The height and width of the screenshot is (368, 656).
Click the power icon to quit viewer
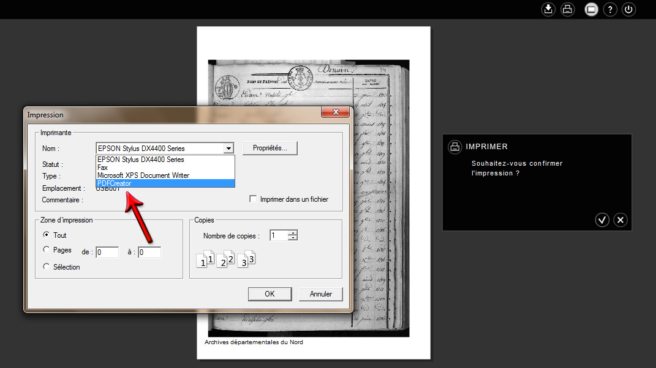[x=628, y=9]
